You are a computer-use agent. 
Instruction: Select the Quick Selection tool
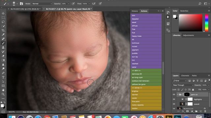coord(3,26)
